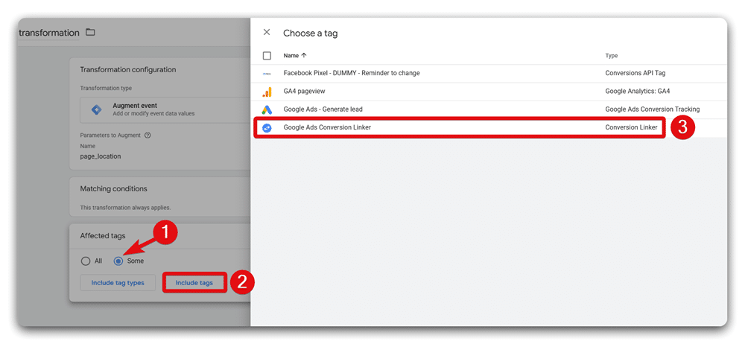Click the Transformation configuration heading
745x344 pixels.
[x=128, y=69]
